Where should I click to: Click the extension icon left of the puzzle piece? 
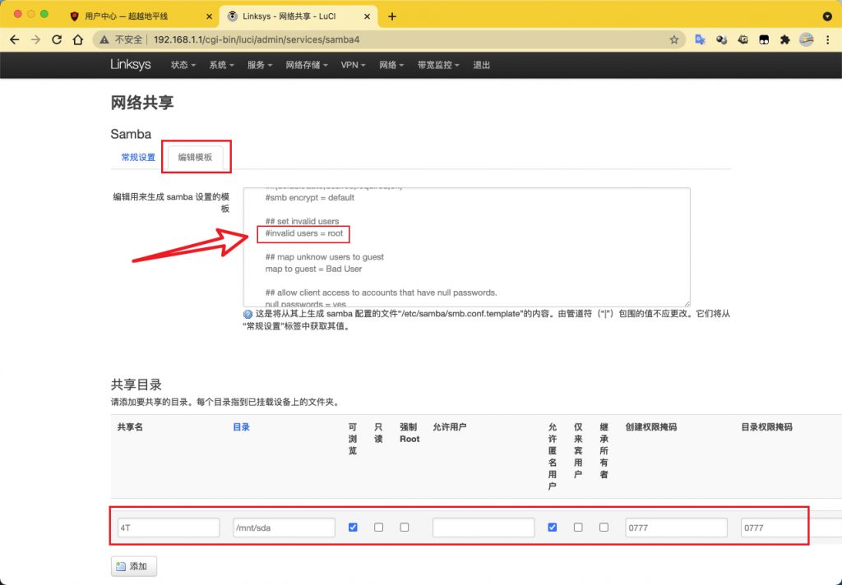coord(764,39)
